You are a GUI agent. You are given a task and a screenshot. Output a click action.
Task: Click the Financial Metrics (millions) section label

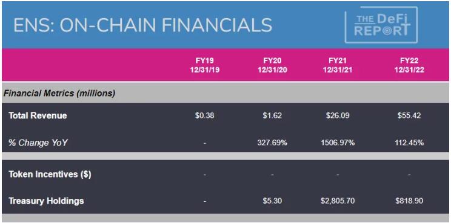tap(59, 94)
